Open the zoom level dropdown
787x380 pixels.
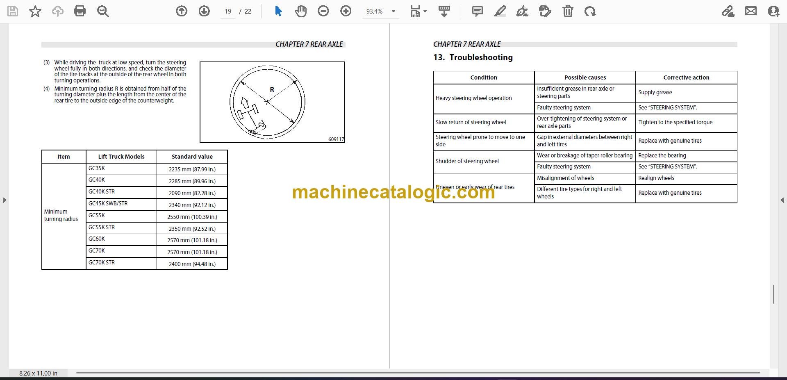[x=393, y=11]
